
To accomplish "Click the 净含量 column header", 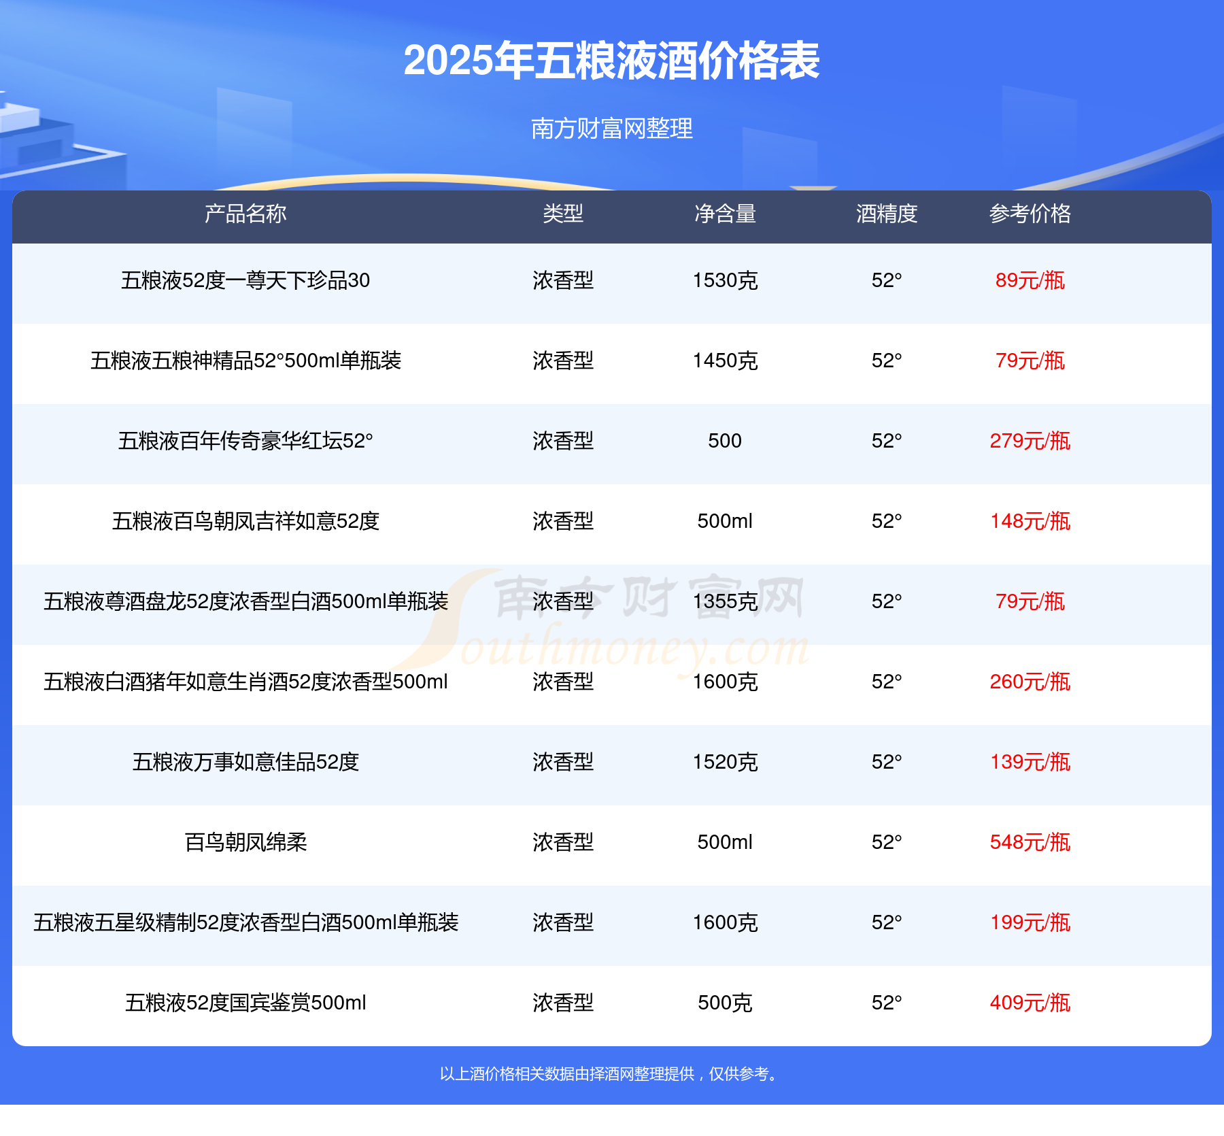I will (725, 214).
